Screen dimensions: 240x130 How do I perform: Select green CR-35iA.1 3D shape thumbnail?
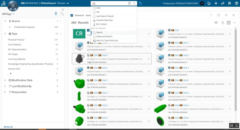[x=79, y=83]
